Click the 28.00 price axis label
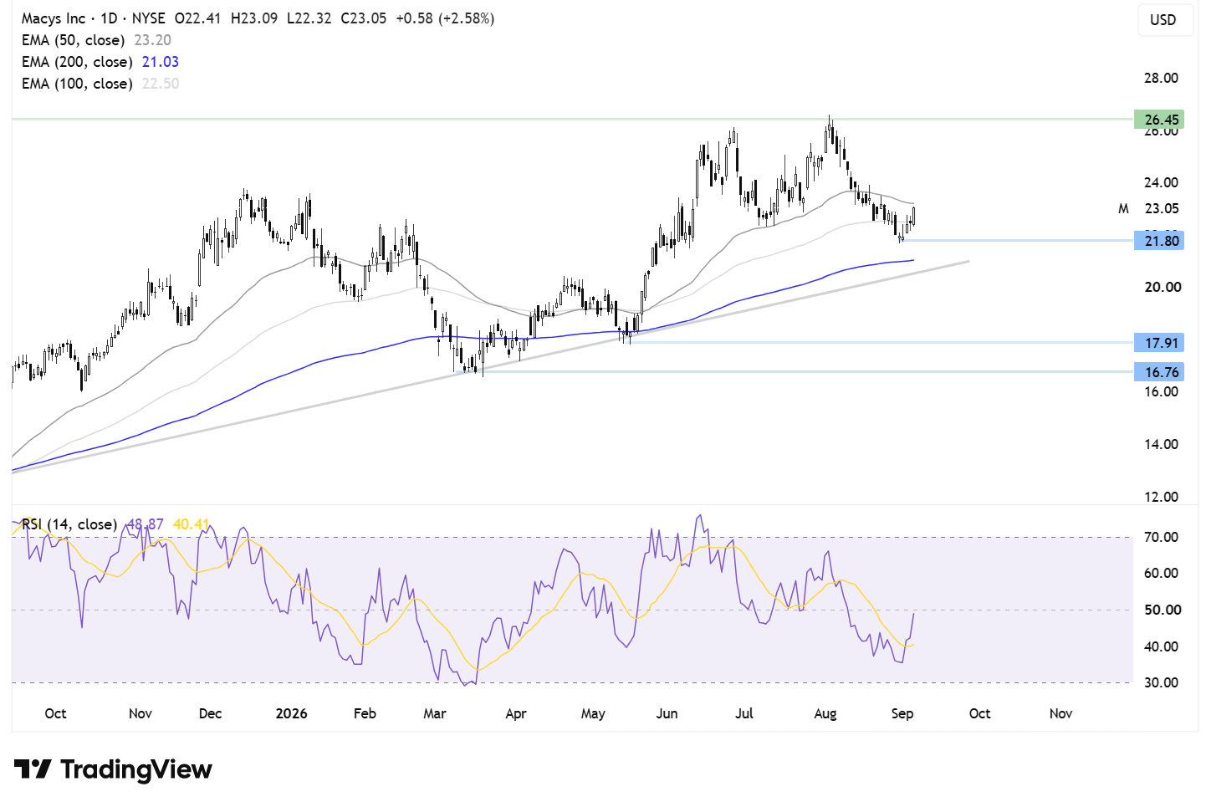The image size is (1211, 807). 1162,79
